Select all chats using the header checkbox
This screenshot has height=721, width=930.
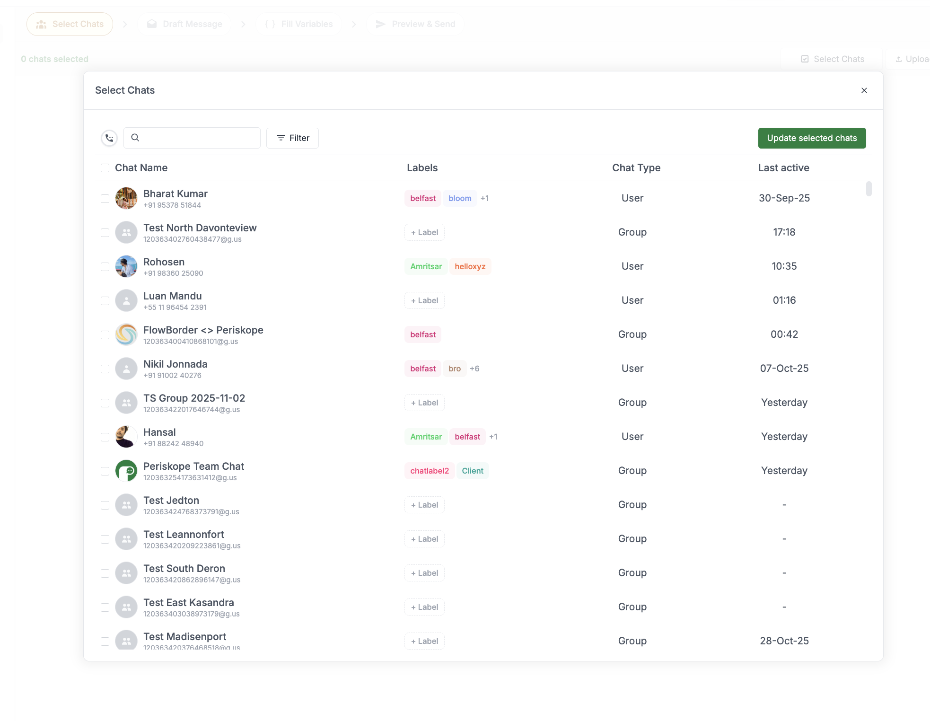point(105,168)
